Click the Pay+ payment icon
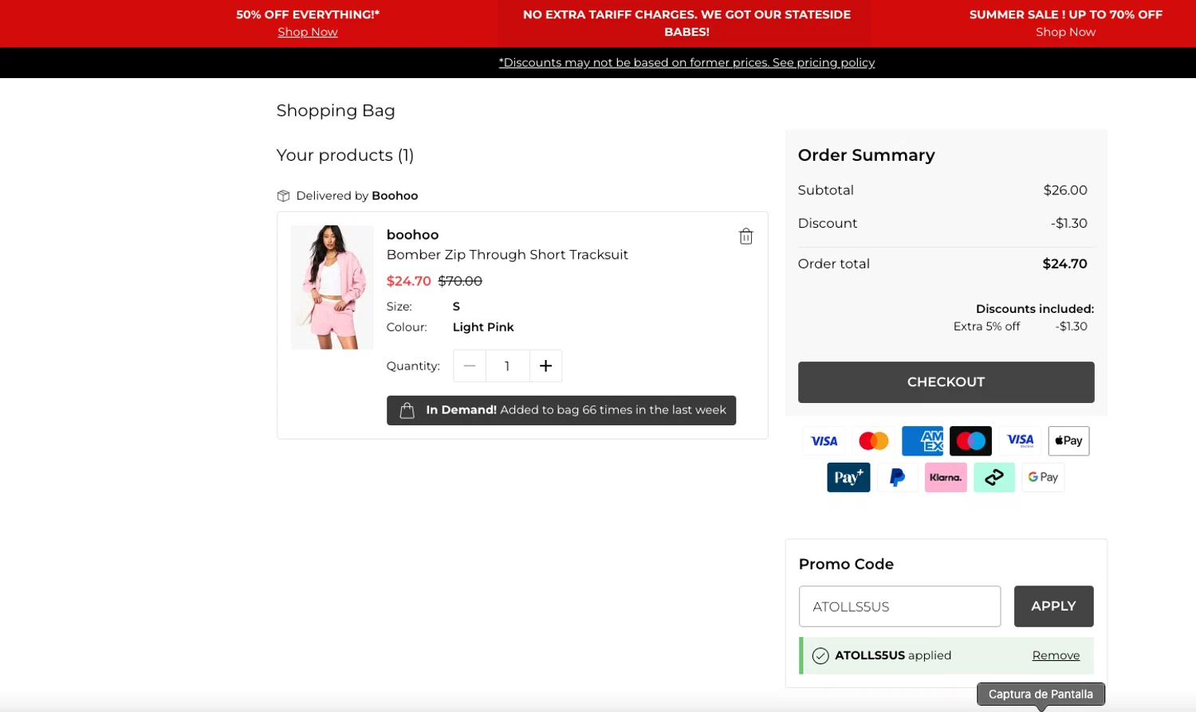The width and height of the screenshot is (1196, 712). coord(848,477)
